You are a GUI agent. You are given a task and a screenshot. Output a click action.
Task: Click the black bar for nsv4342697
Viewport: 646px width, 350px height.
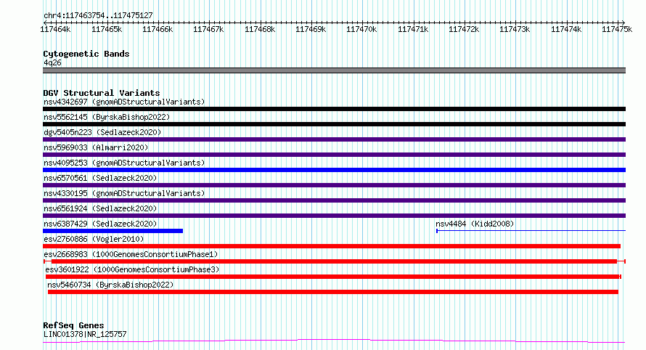(334, 109)
